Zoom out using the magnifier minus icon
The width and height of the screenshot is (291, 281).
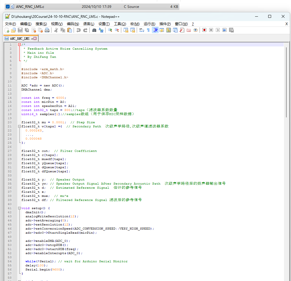point(117,30)
